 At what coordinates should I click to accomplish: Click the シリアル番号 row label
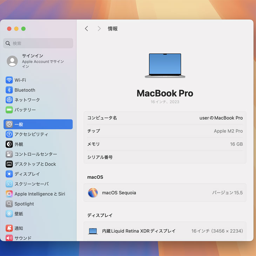click(100, 157)
